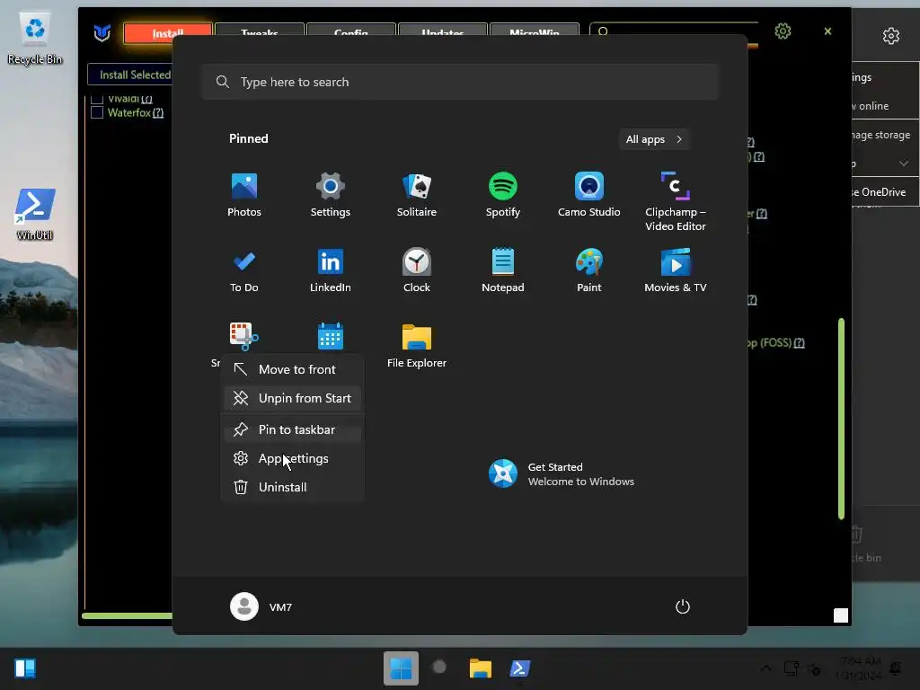Image resolution: width=920 pixels, height=690 pixels.
Task: Choose Unpin from Start
Action: (292, 398)
